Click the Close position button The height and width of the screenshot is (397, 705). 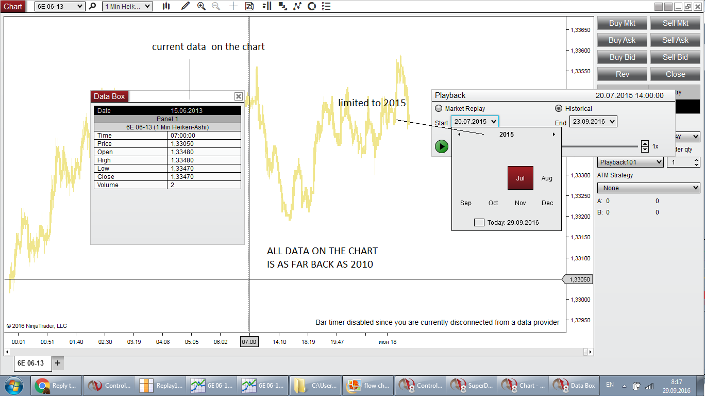[675, 74]
